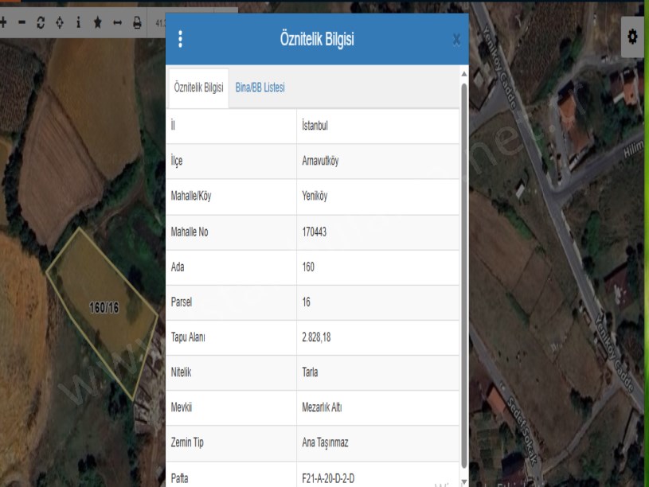This screenshot has height=487, width=649.
Task: Click the coordinate field in toolbar
Action: click(x=160, y=22)
